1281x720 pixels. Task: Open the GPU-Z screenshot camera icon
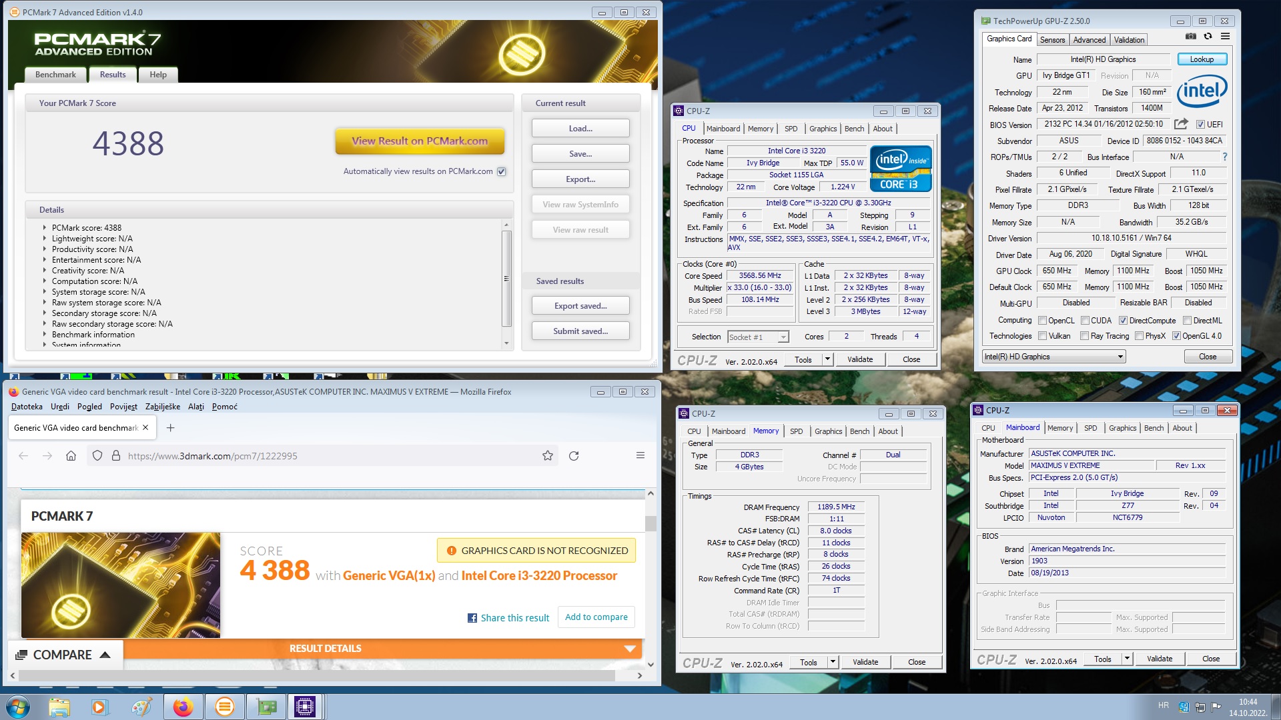(x=1190, y=37)
